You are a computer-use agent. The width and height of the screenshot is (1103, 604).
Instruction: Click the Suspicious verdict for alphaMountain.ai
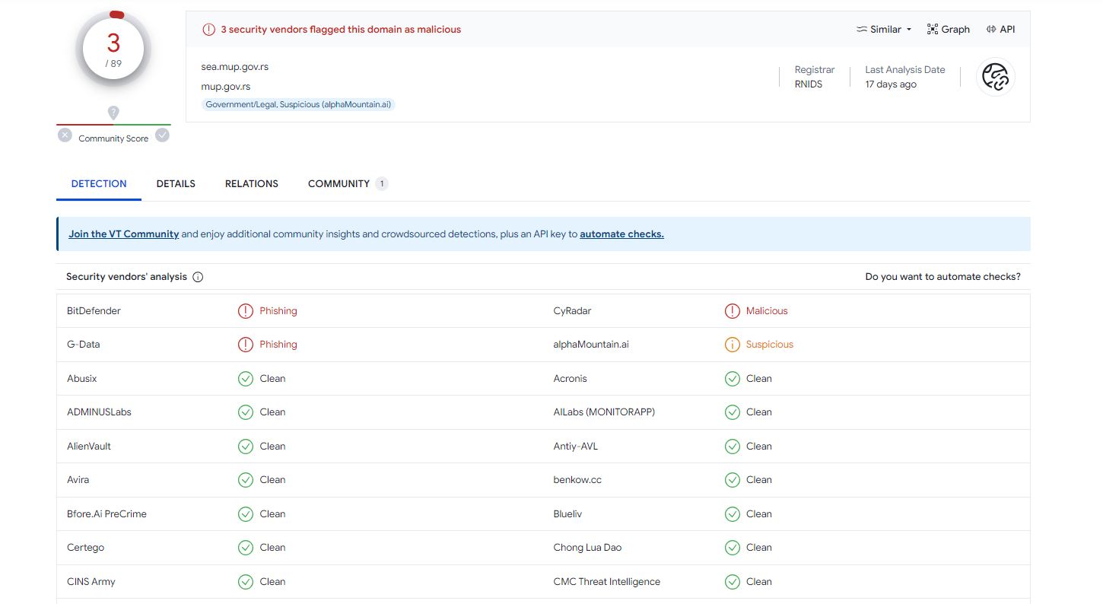pos(769,345)
